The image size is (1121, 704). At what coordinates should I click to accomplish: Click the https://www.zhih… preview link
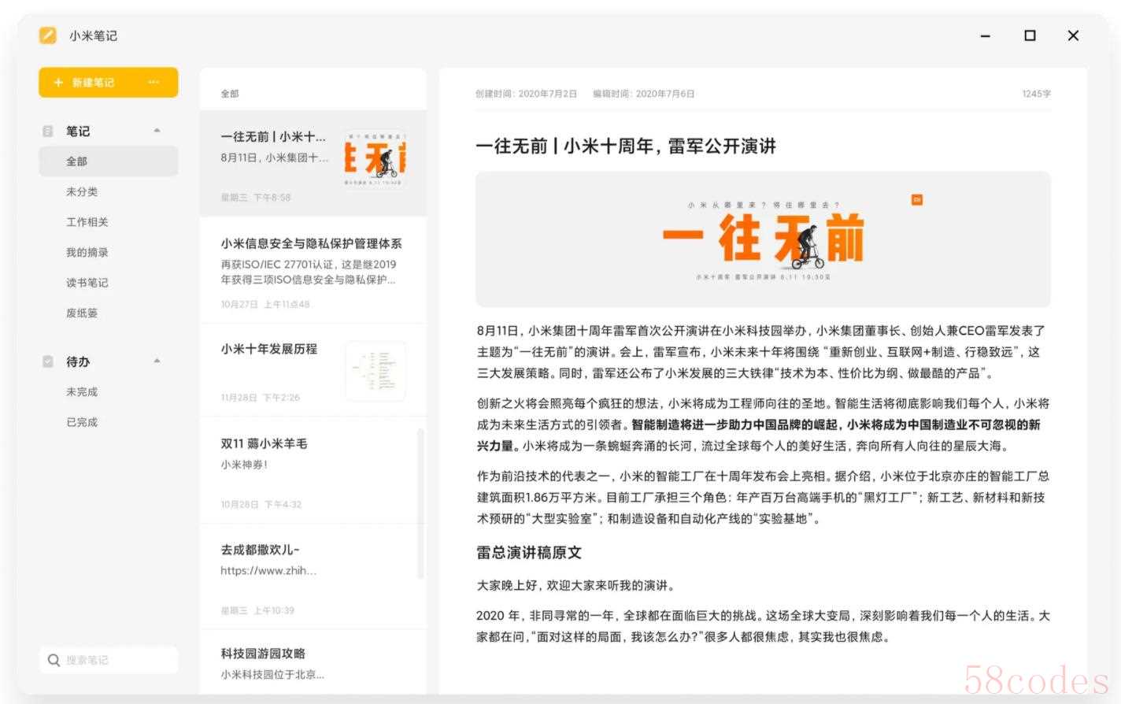[x=268, y=571]
